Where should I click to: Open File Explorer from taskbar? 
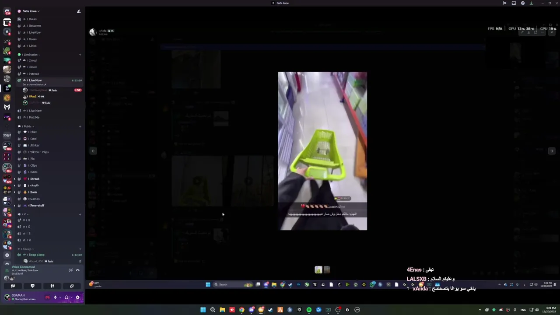[222, 310]
